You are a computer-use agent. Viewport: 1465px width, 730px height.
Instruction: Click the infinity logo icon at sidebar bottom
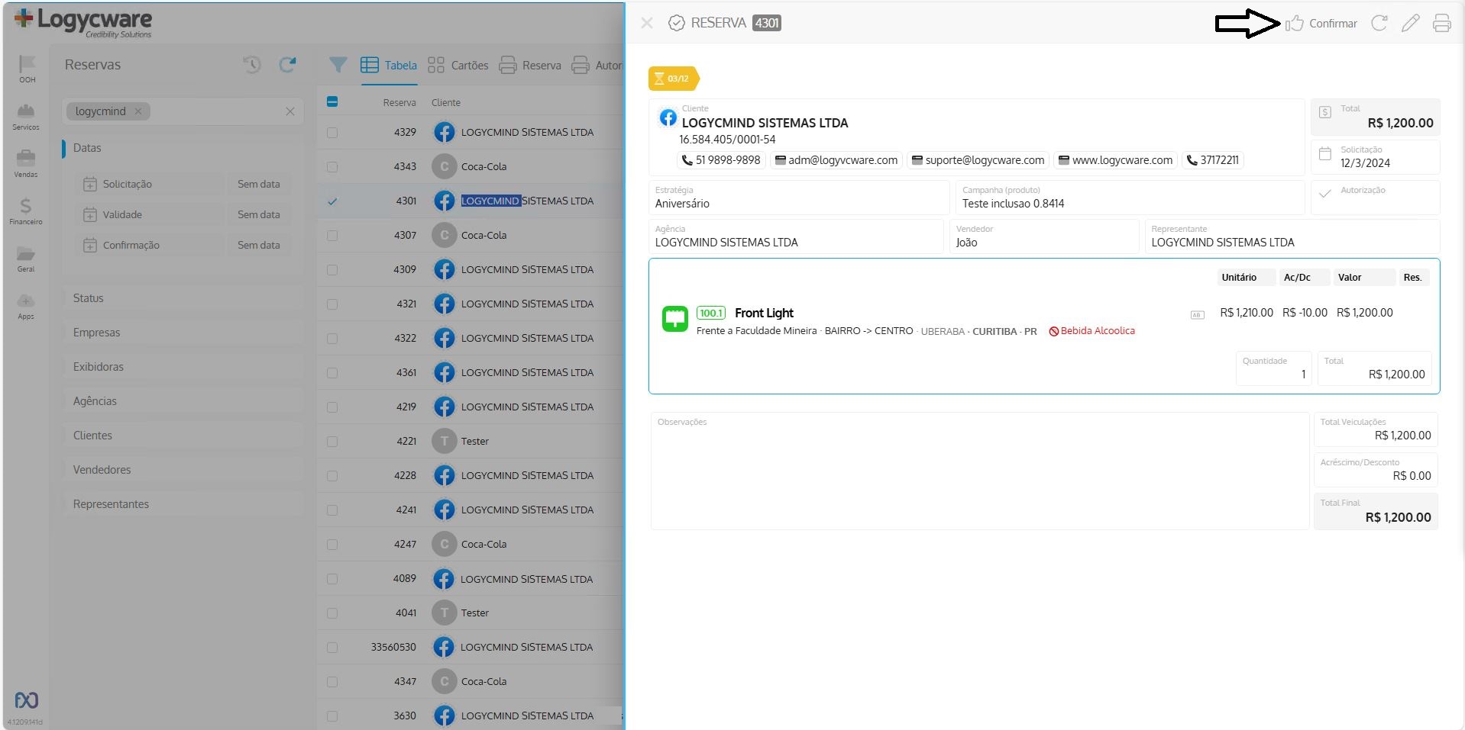click(27, 700)
